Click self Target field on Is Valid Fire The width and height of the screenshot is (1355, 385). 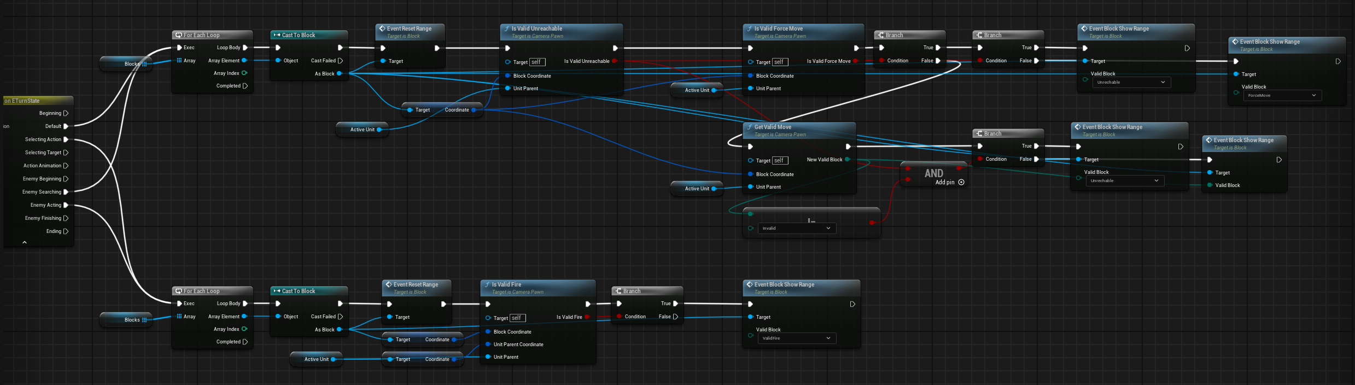click(517, 318)
